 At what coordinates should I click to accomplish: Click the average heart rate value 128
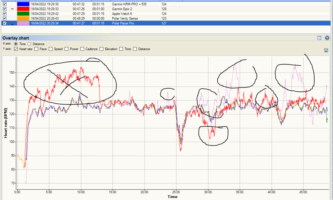(x=164, y=9)
